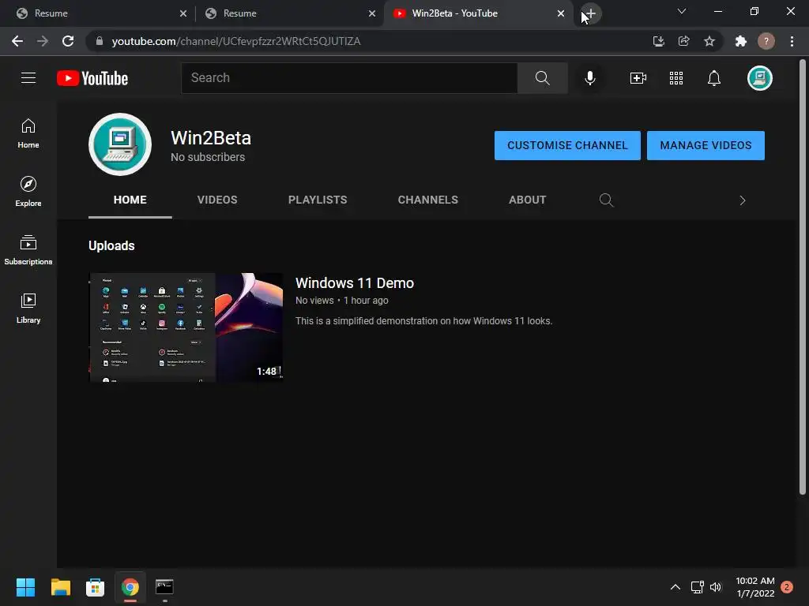This screenshot has height=606, width=809.
Task: Open the Chrome profile icon
Action: pos(766,41)
